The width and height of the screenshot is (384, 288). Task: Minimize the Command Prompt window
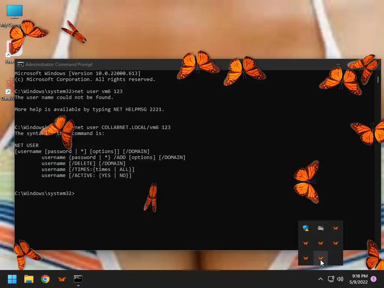[x=338, y=64]
